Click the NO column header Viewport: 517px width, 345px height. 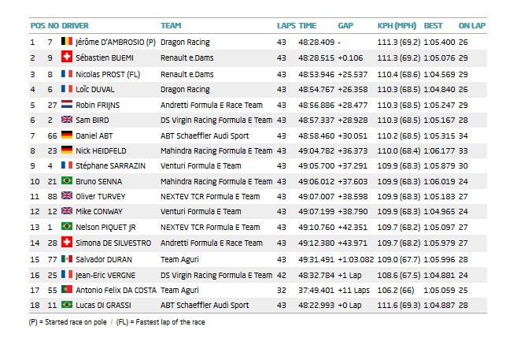coord(54,26)
